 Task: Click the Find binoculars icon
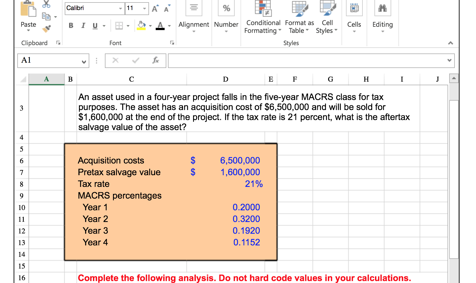coord(383,8)
